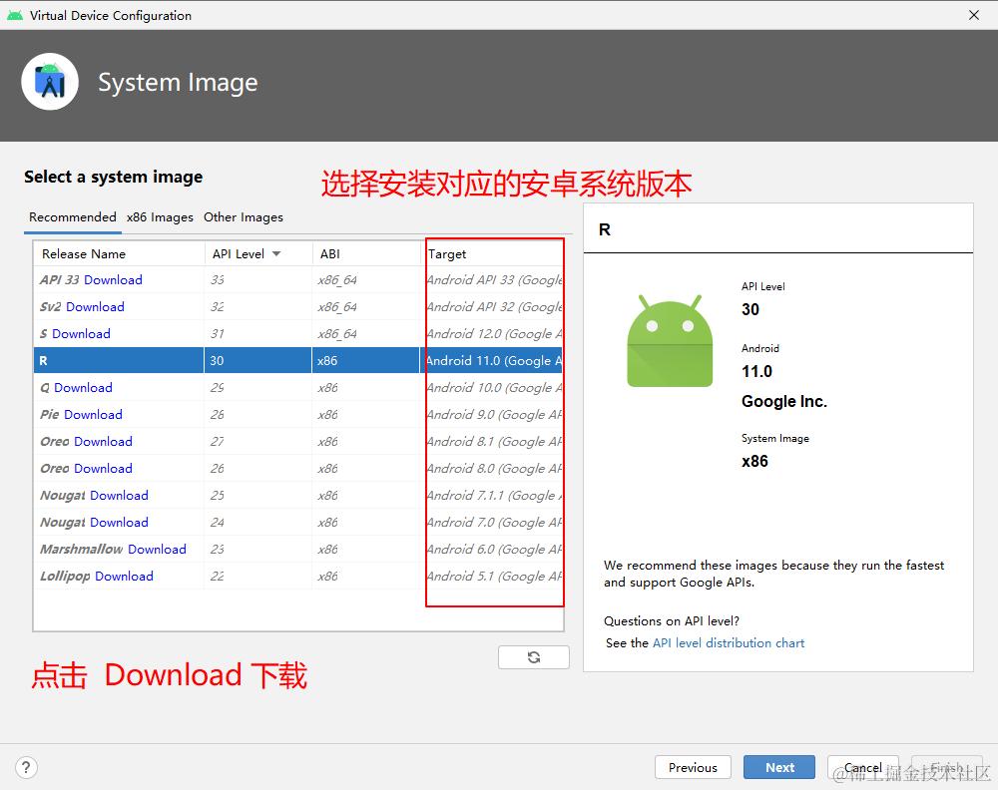998x790 pixels.
Task: Click API level 29 cell in Q row
Action: 257,387
